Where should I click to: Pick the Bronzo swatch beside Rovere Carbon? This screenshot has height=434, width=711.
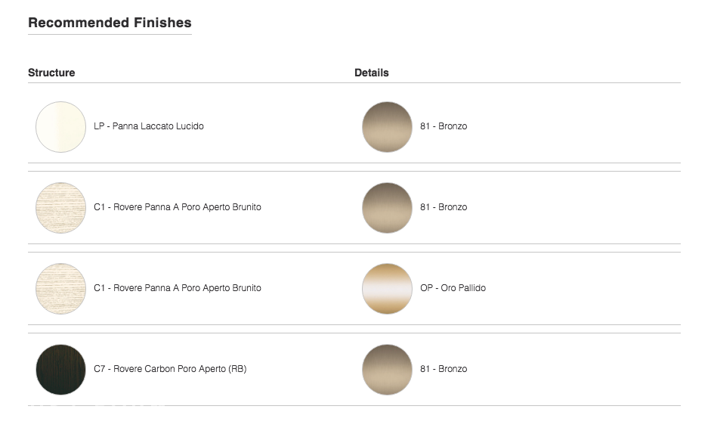pos(388,370)
